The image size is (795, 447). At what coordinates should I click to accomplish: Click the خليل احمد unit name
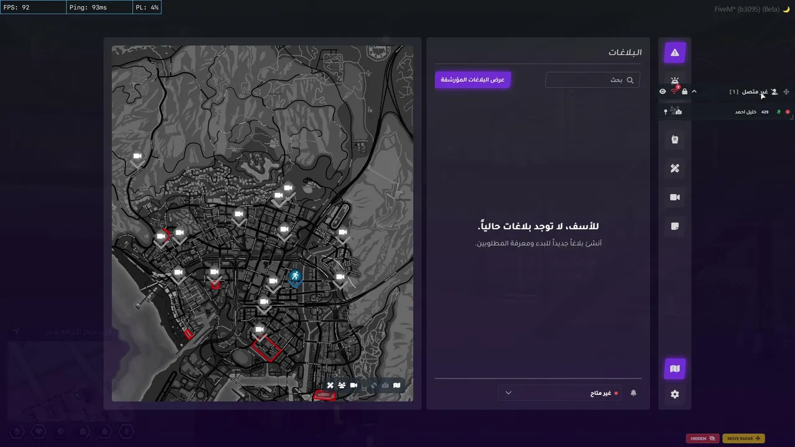(x=745, y=112)
